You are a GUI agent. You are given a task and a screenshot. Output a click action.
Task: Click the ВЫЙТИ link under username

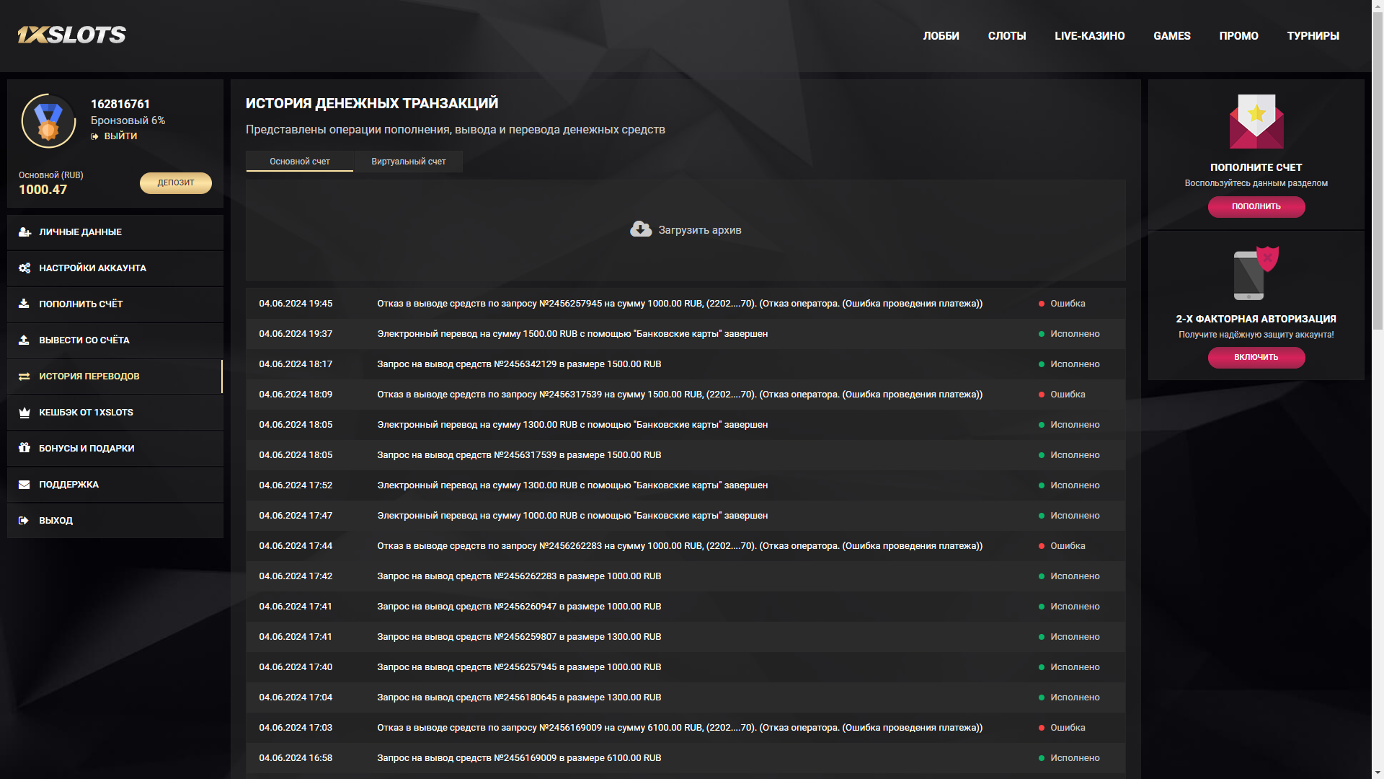120,136
